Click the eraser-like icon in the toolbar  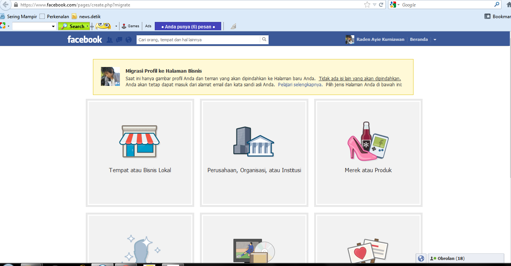tap(233, 26)
